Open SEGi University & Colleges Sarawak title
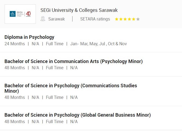Screen dimensions: 182x132 pos(79,10)
